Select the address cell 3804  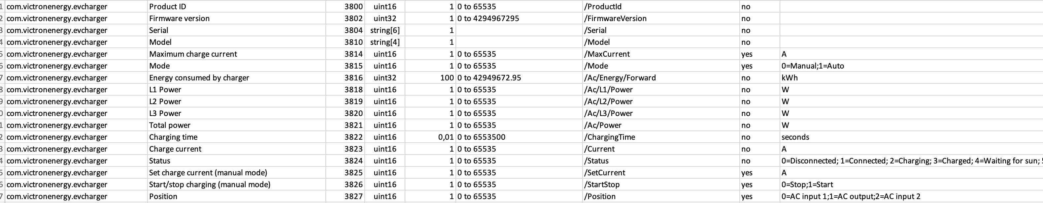coord(345,30)
